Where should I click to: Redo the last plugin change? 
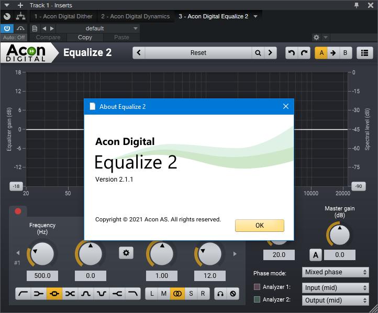304,53
